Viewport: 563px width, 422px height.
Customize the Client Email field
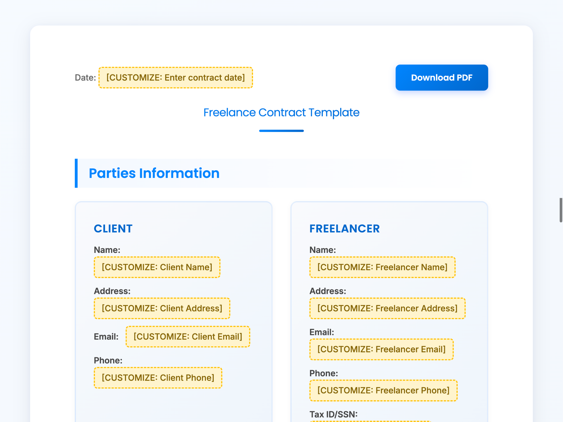coord(187,336)
